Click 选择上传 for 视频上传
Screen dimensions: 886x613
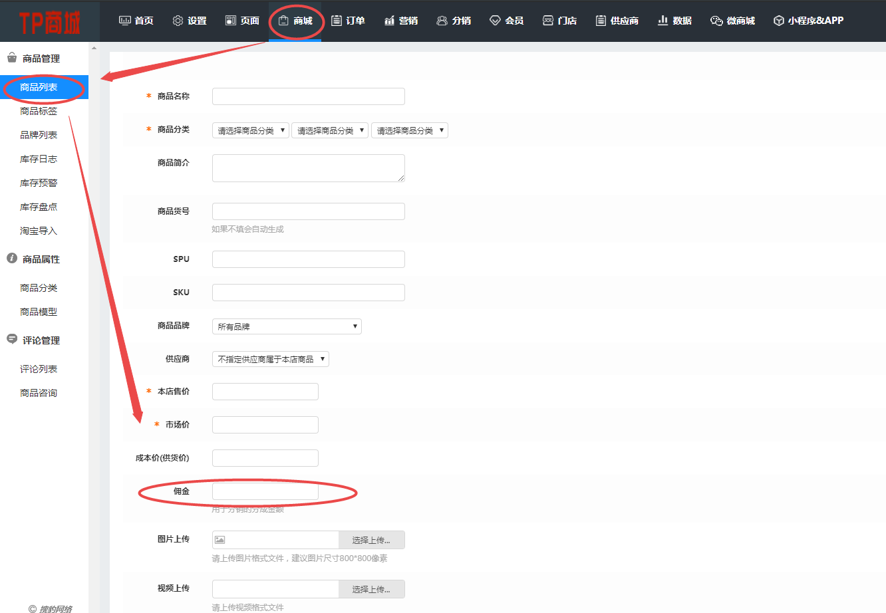tap(371, 588)
